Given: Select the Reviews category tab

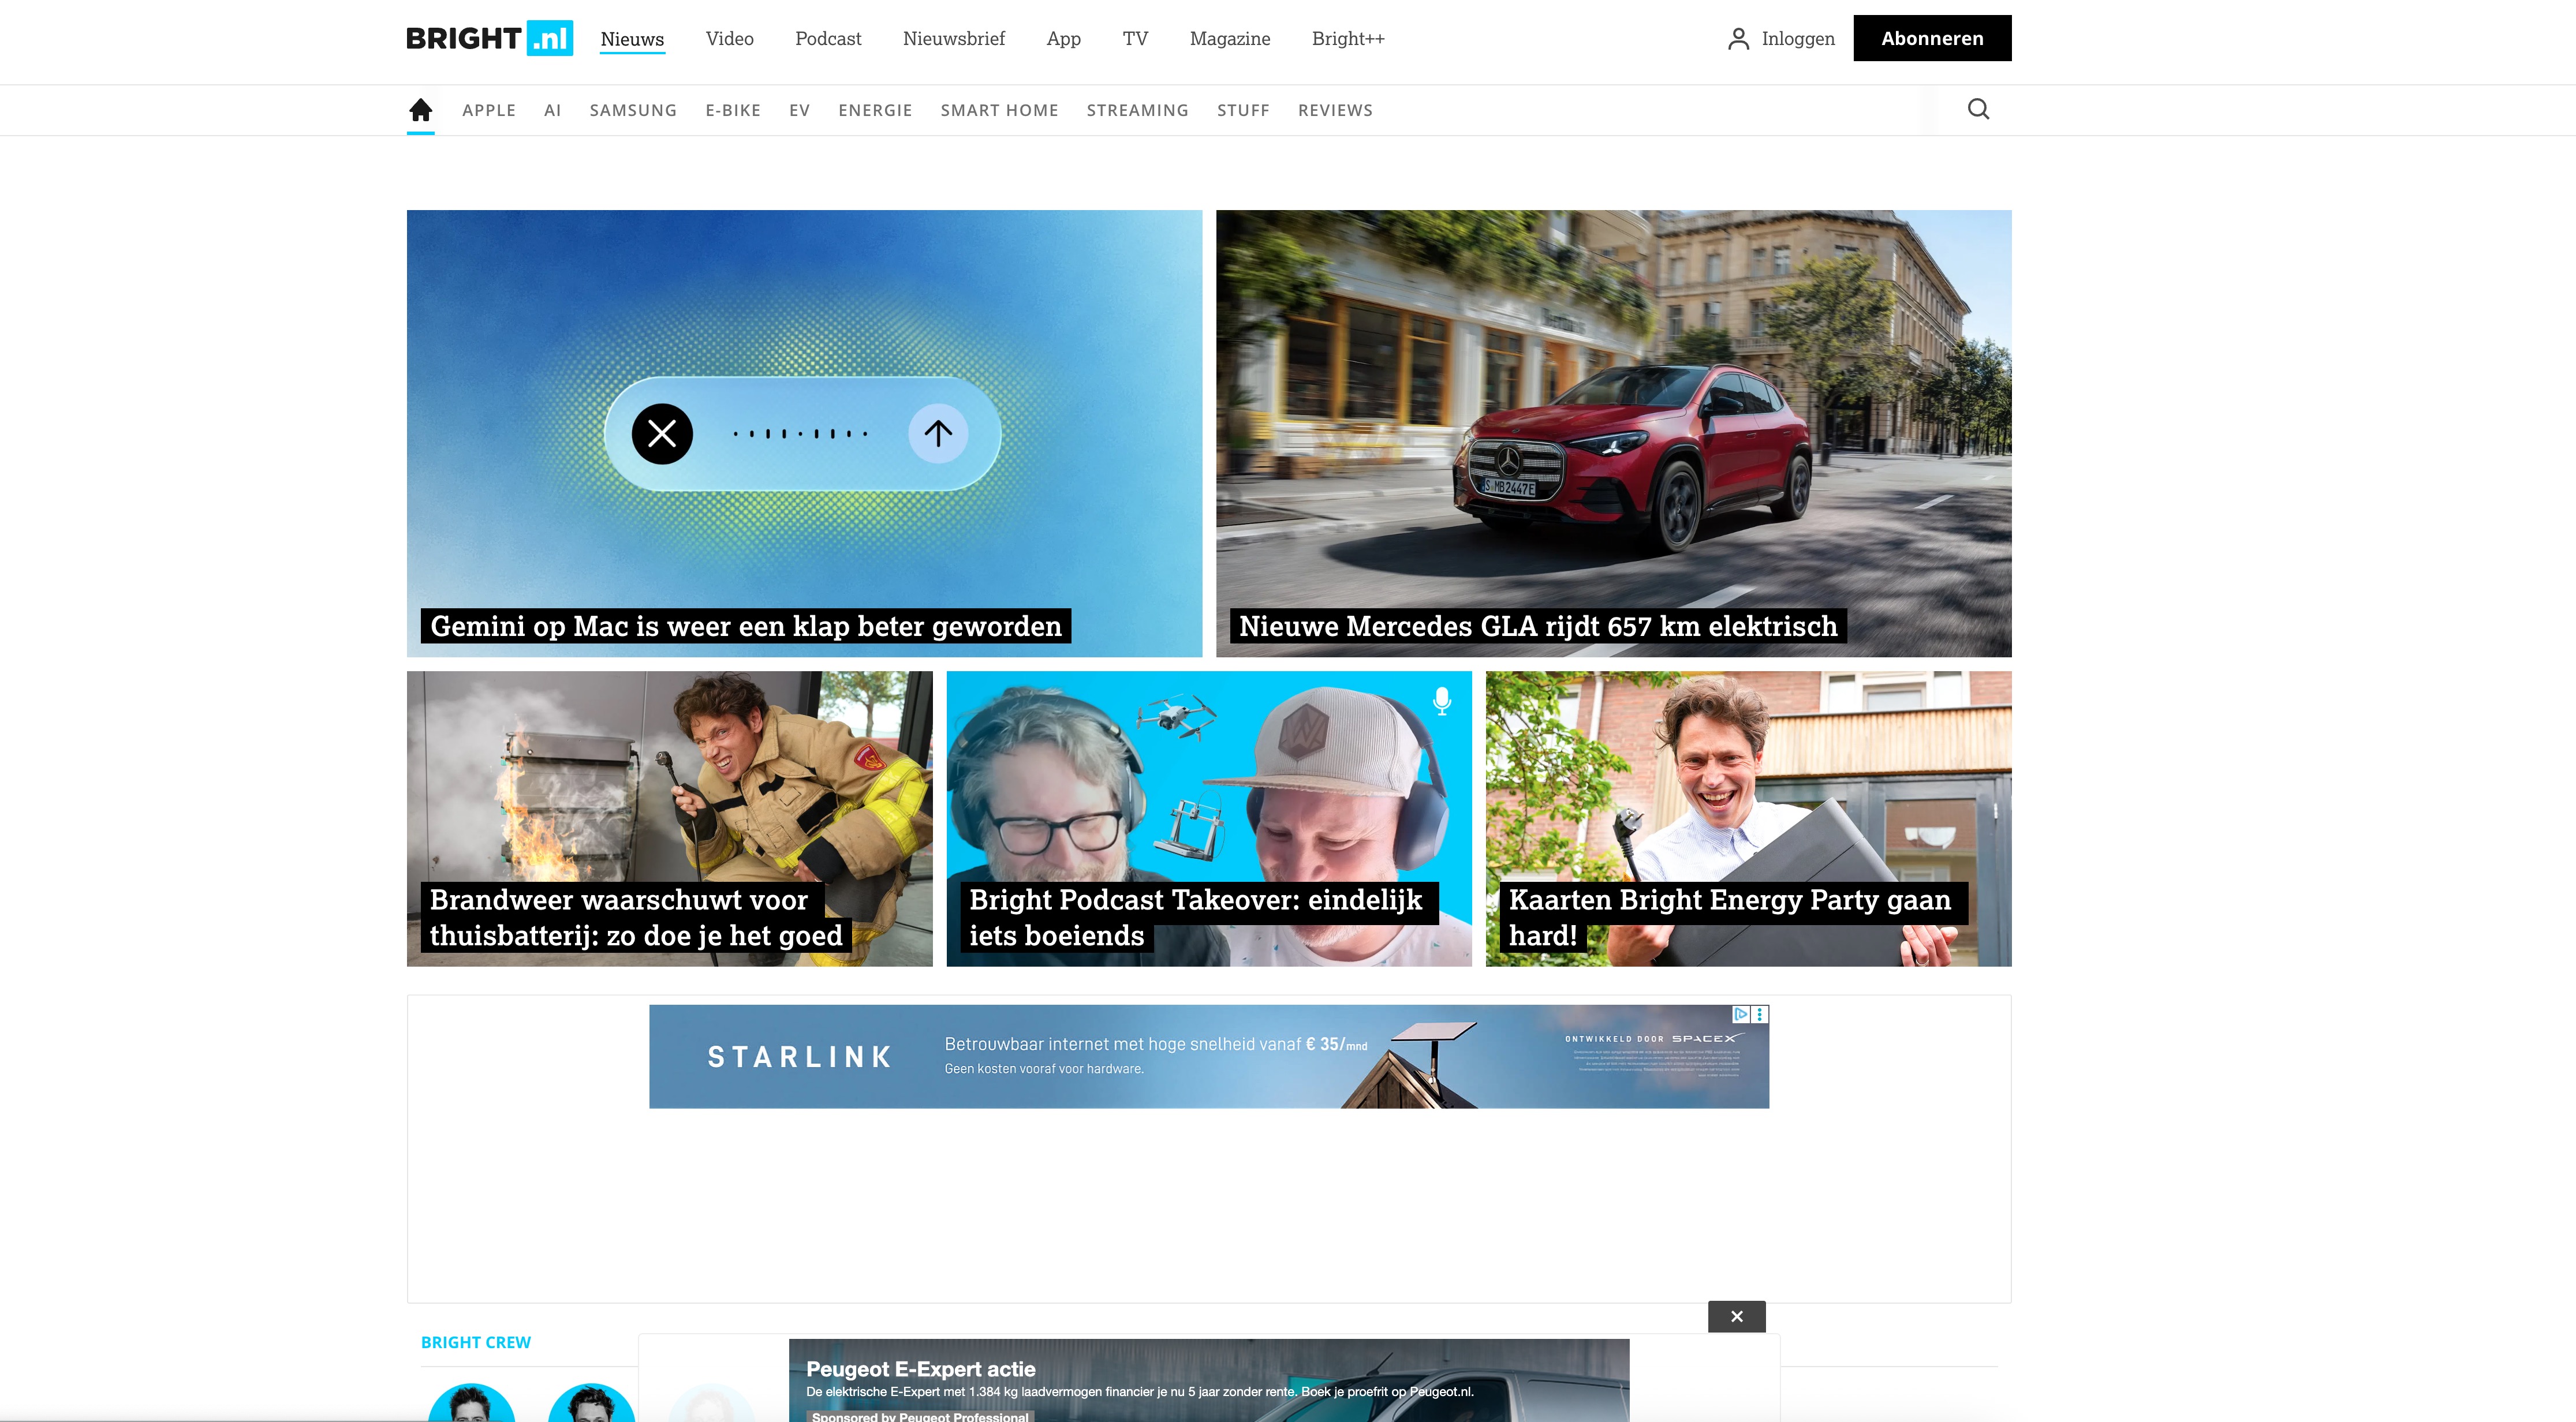Looking at the screenshot, I should (x=1335, y=110).
